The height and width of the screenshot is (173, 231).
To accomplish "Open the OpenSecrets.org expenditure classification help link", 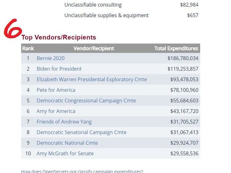I will point(82,171).
